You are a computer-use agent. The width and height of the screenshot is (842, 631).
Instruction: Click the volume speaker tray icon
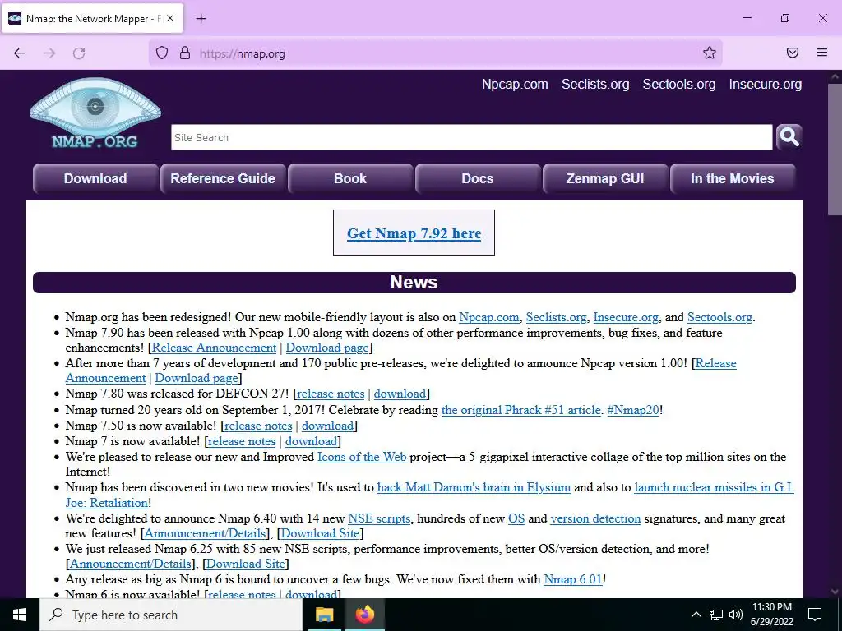[736, 615]
